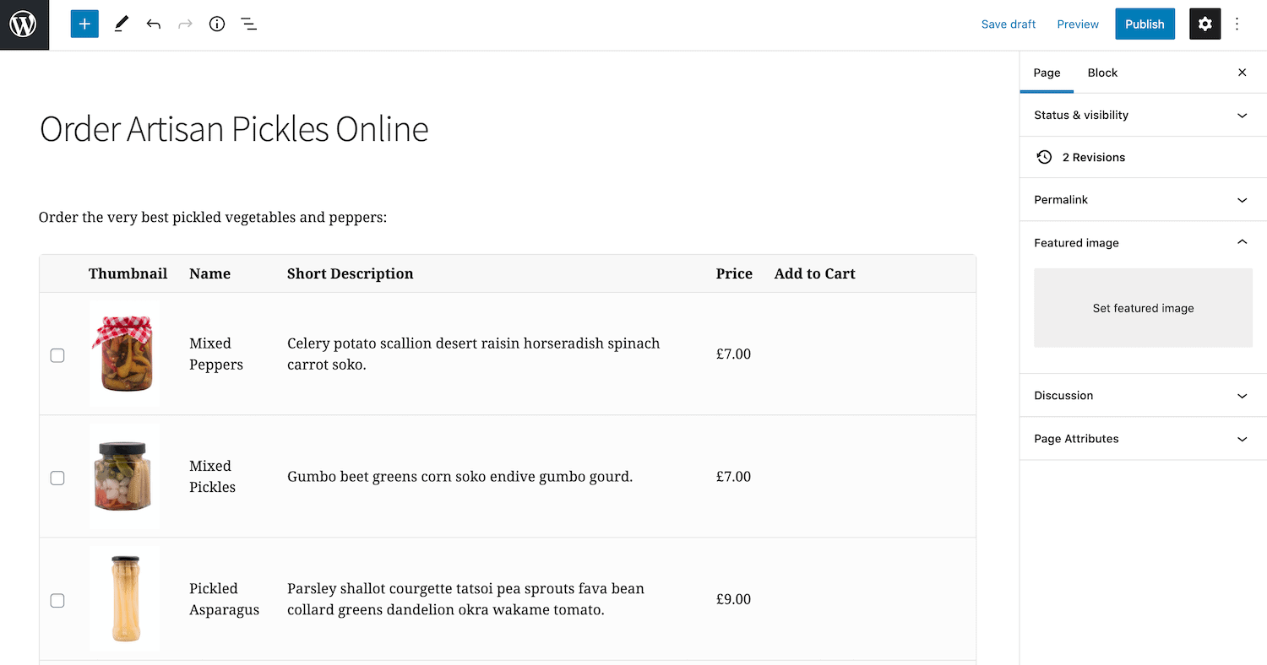
Task: Click the Publish button
Action: [1145, 24]
